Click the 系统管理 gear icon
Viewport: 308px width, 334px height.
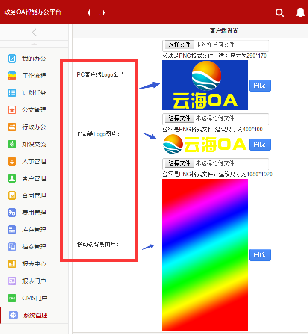pos(13,315)
